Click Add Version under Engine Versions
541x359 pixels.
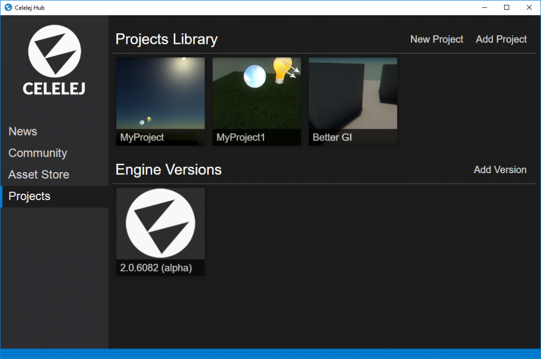500,170
